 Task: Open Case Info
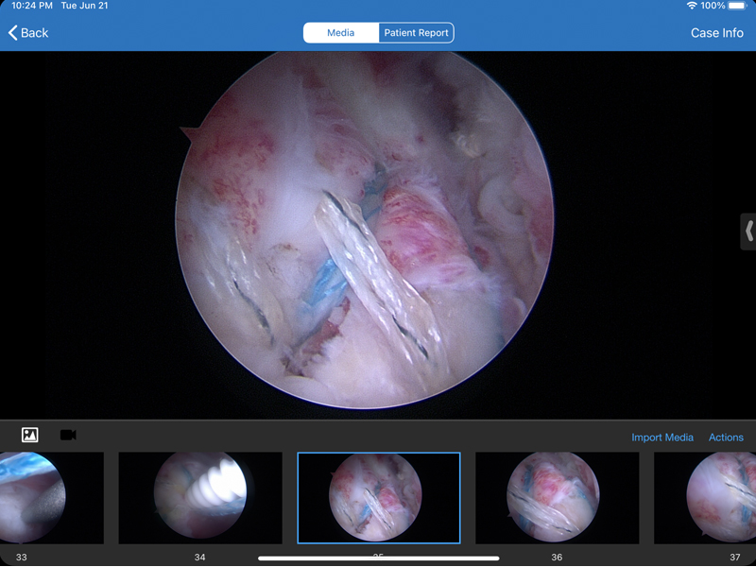[x=716, y=33]
